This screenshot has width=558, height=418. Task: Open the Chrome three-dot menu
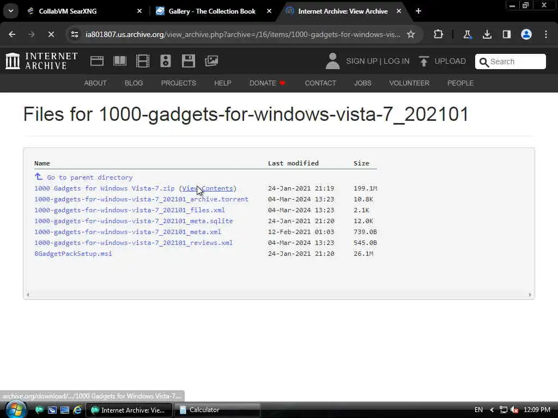point(546,34)
